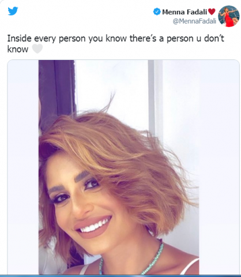The height and width of the screenshot is (277, 241).
Task: Click the white heart emoji after "know"
Action: pos(37,49)
